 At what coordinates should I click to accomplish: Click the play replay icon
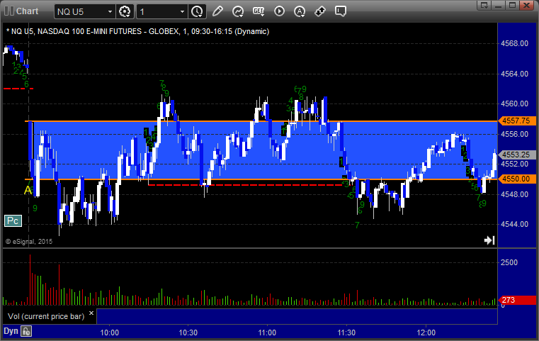click(279, 11)
